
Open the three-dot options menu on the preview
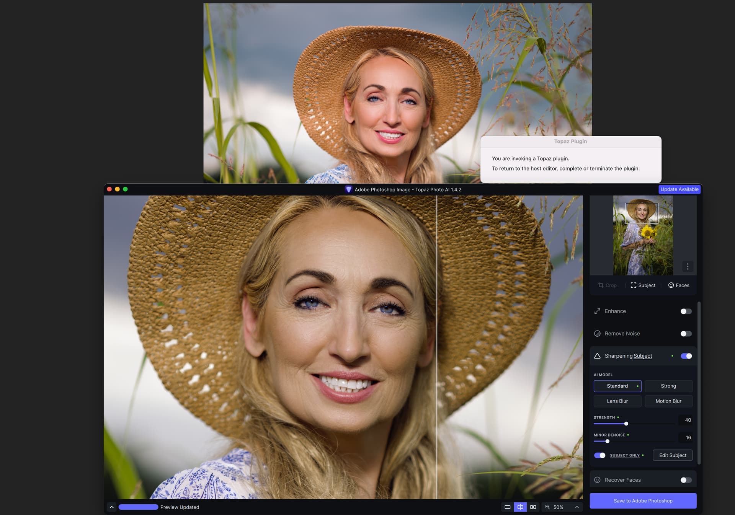[688, 266]
